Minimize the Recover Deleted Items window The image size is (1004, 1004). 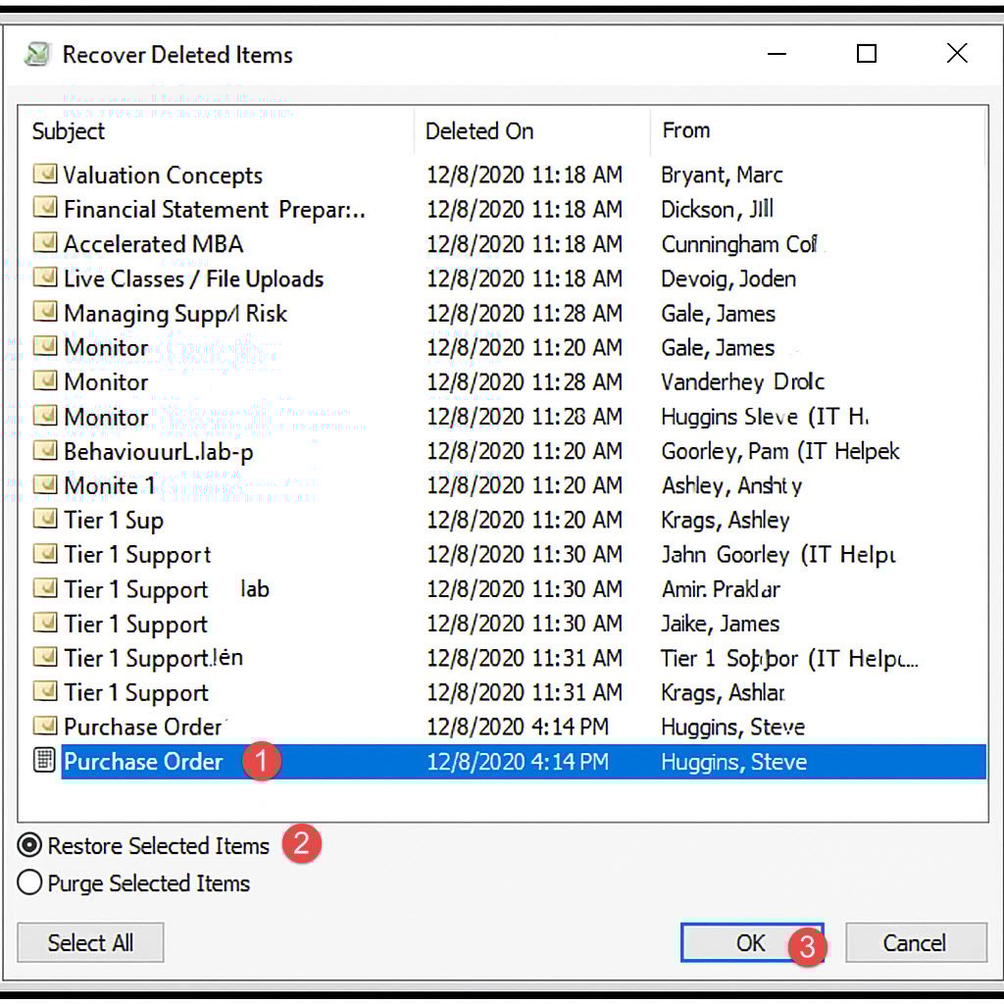[777, 54]
